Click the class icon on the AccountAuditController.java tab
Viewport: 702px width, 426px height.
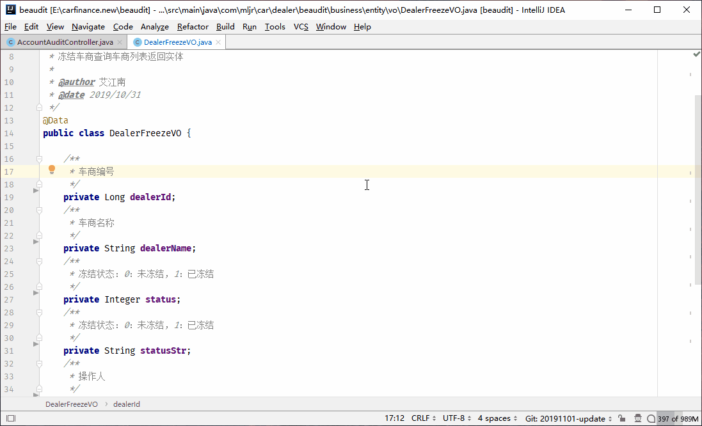click(10, 41)
